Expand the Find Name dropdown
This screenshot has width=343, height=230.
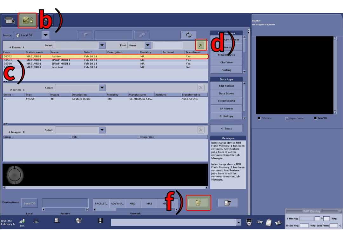[x=147, y=45]
